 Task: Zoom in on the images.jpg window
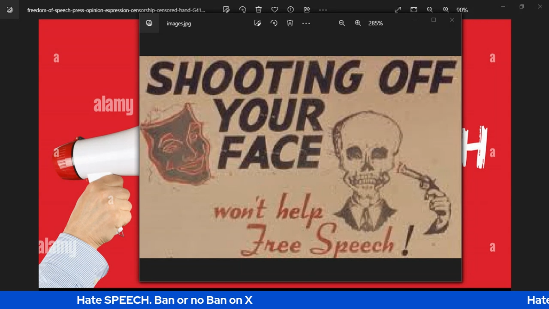[358, 23]
